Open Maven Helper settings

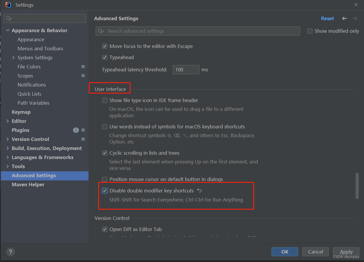pyautogui.click(x=28, y=185)
